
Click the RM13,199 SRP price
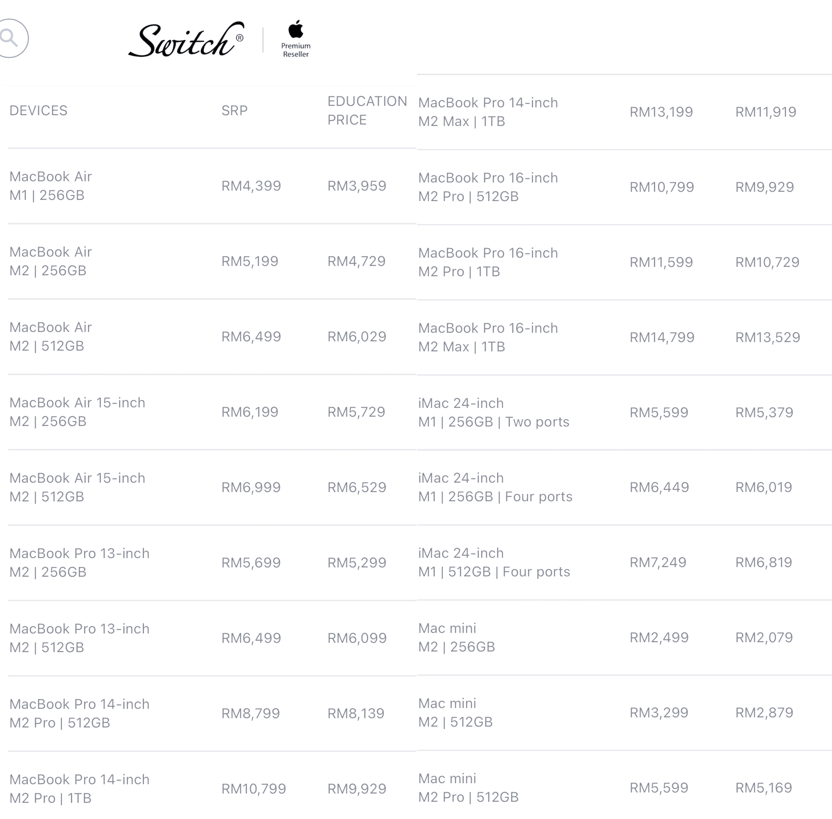(x=661, y=112)
